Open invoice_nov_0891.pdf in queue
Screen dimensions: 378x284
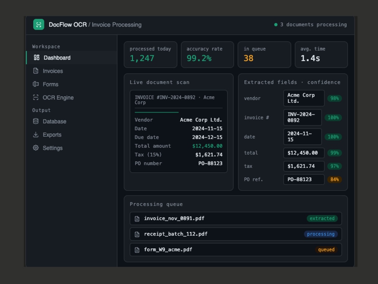(x=236, y=218)
